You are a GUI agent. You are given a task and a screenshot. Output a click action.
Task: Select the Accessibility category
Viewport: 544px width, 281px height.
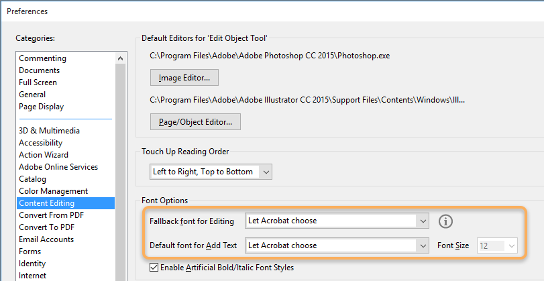[x=40, y=143]
